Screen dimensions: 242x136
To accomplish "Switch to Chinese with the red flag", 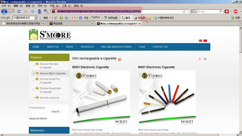I will click(205, 40).
